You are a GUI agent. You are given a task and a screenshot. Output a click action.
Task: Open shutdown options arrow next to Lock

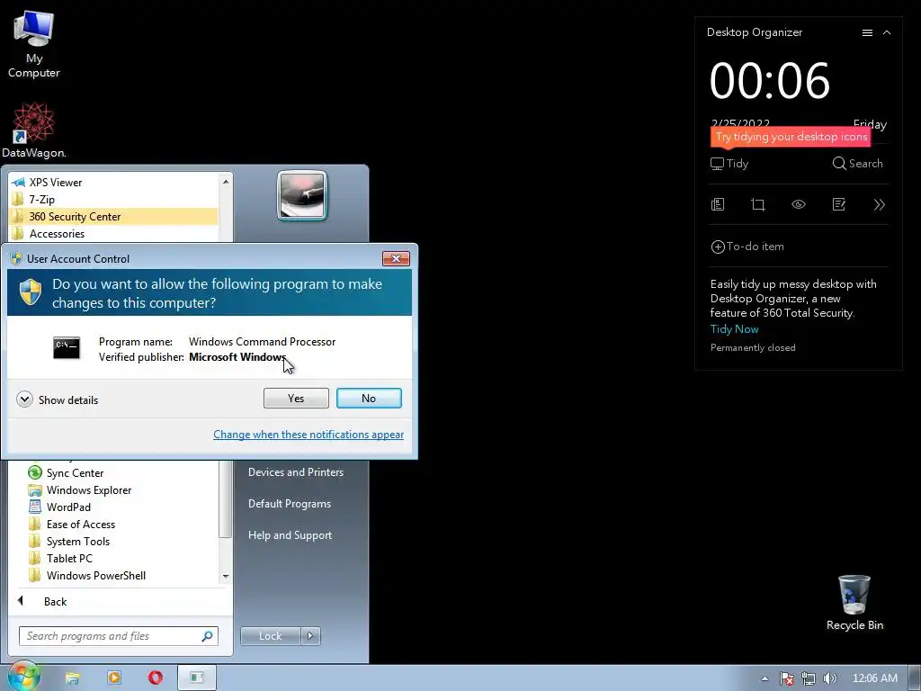pos(310,636)
